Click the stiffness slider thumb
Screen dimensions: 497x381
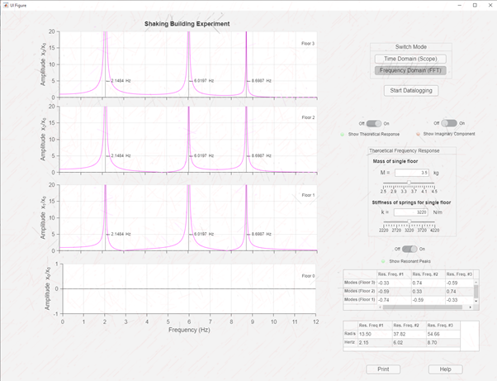click(409, 221)
